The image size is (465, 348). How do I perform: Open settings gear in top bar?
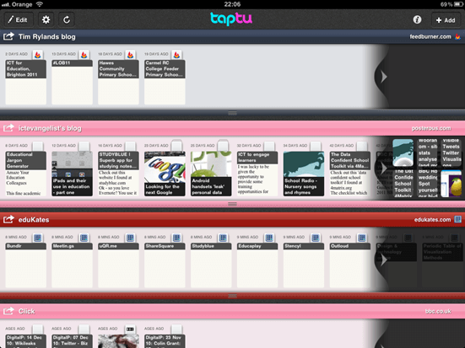tap(46, 20)
